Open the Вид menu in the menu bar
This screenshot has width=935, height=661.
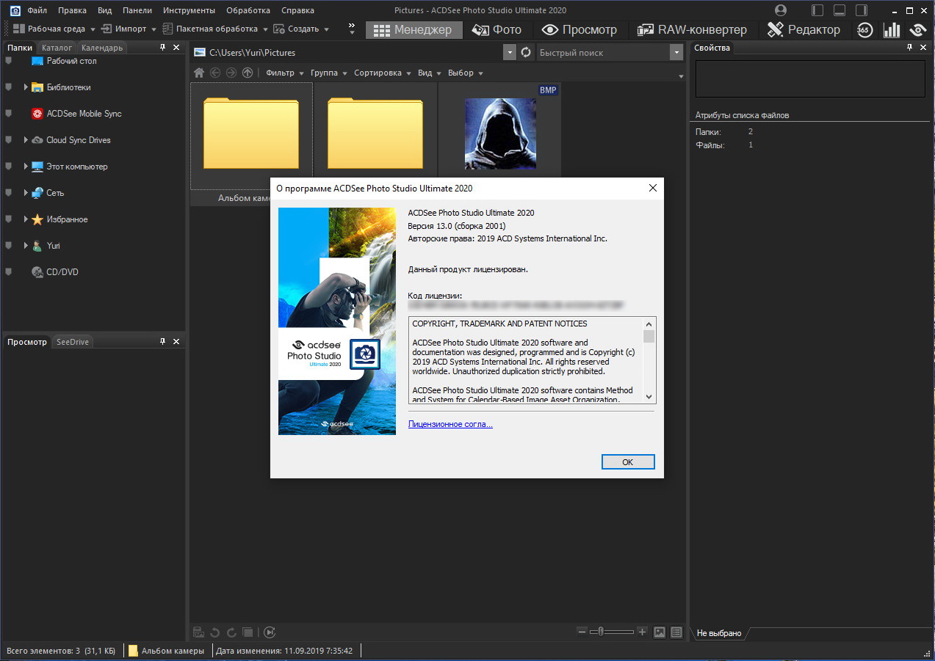click(x=105, y=10)
